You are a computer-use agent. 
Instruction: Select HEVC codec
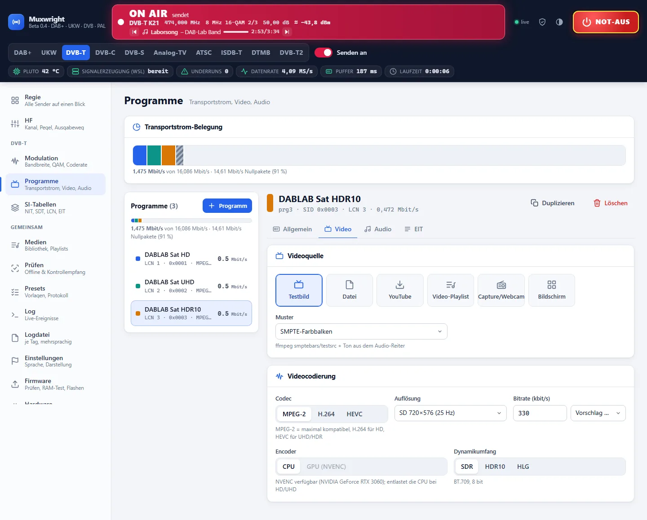(x=355, y=414)
